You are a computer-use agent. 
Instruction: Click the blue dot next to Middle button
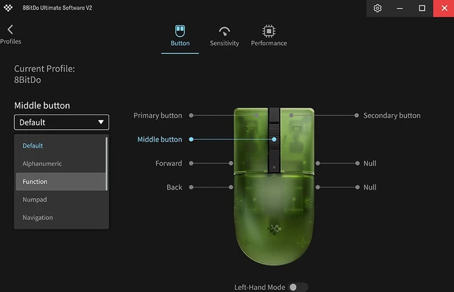191,140
